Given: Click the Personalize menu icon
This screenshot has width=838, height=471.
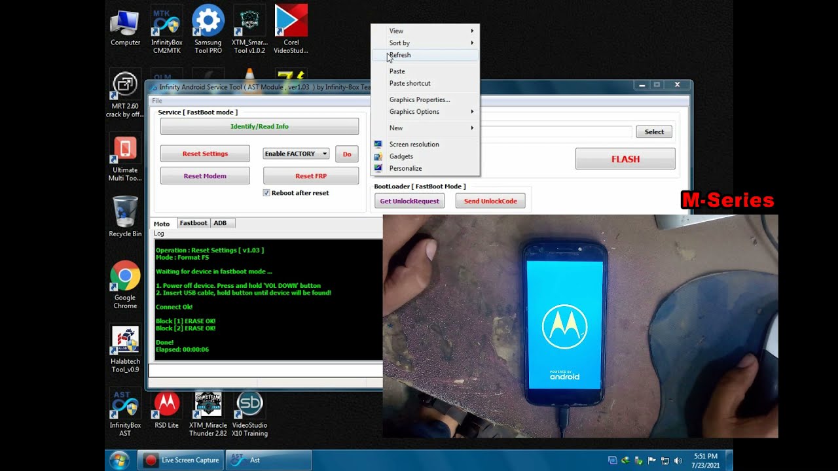Looking at the screenshot, I should tap(378, 168).
